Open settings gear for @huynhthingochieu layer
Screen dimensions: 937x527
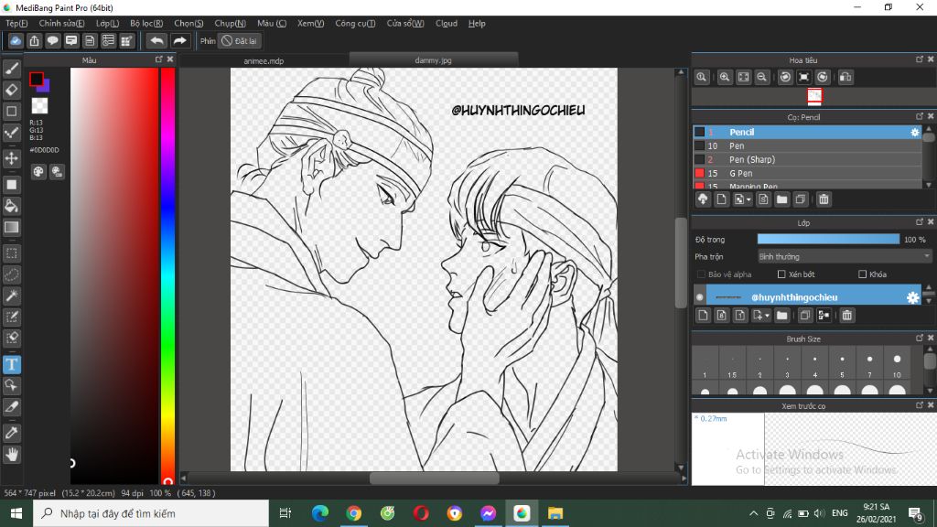point(912,297)
